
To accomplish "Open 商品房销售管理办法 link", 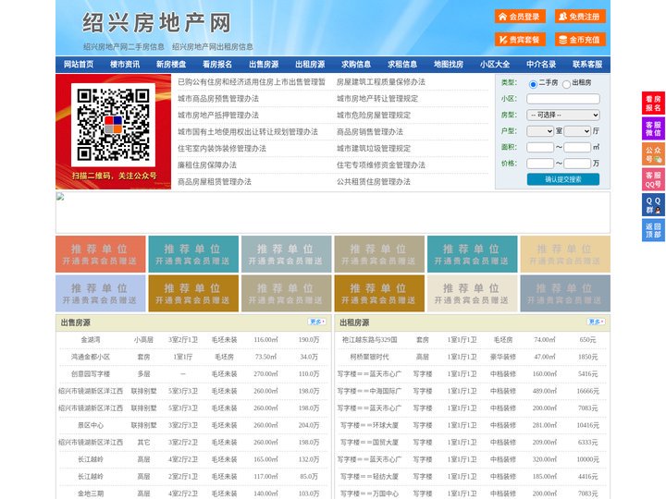I will click(x=369, y=132).
